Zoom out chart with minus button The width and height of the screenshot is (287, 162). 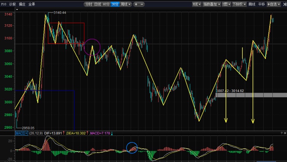click(142, 4)
